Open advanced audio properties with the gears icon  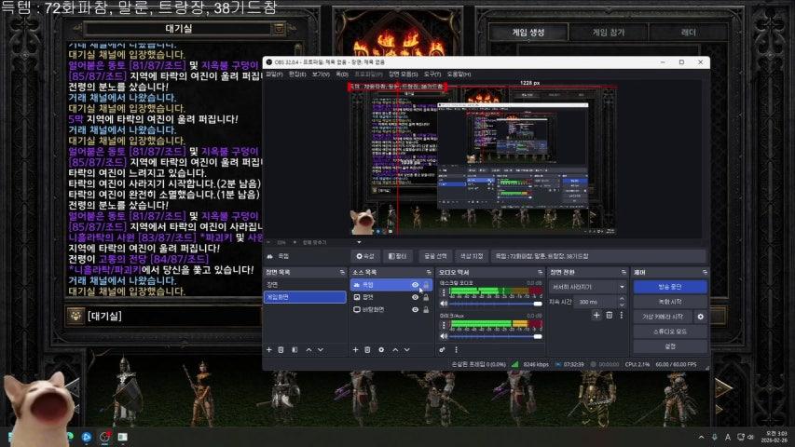(442, 350)
